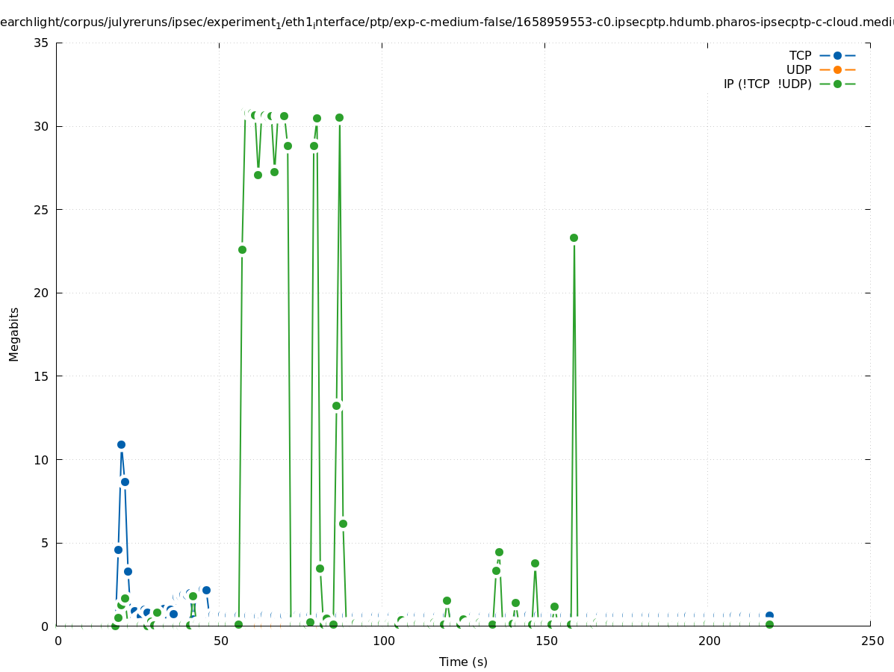Click the orange UDP legend marker
894x672 pixels.
837,69
